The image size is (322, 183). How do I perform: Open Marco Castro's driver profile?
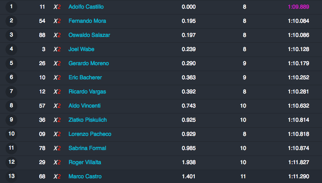click(x=85, y=176)
